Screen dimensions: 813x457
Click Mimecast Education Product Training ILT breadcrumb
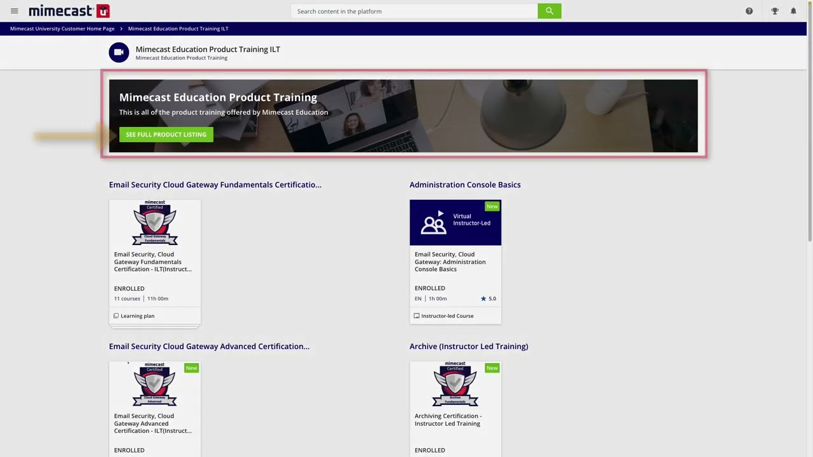tap(178, 29)
